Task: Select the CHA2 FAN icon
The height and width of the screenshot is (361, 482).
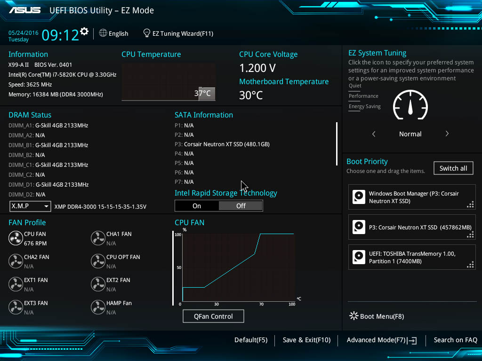Action: click(16, 261)
